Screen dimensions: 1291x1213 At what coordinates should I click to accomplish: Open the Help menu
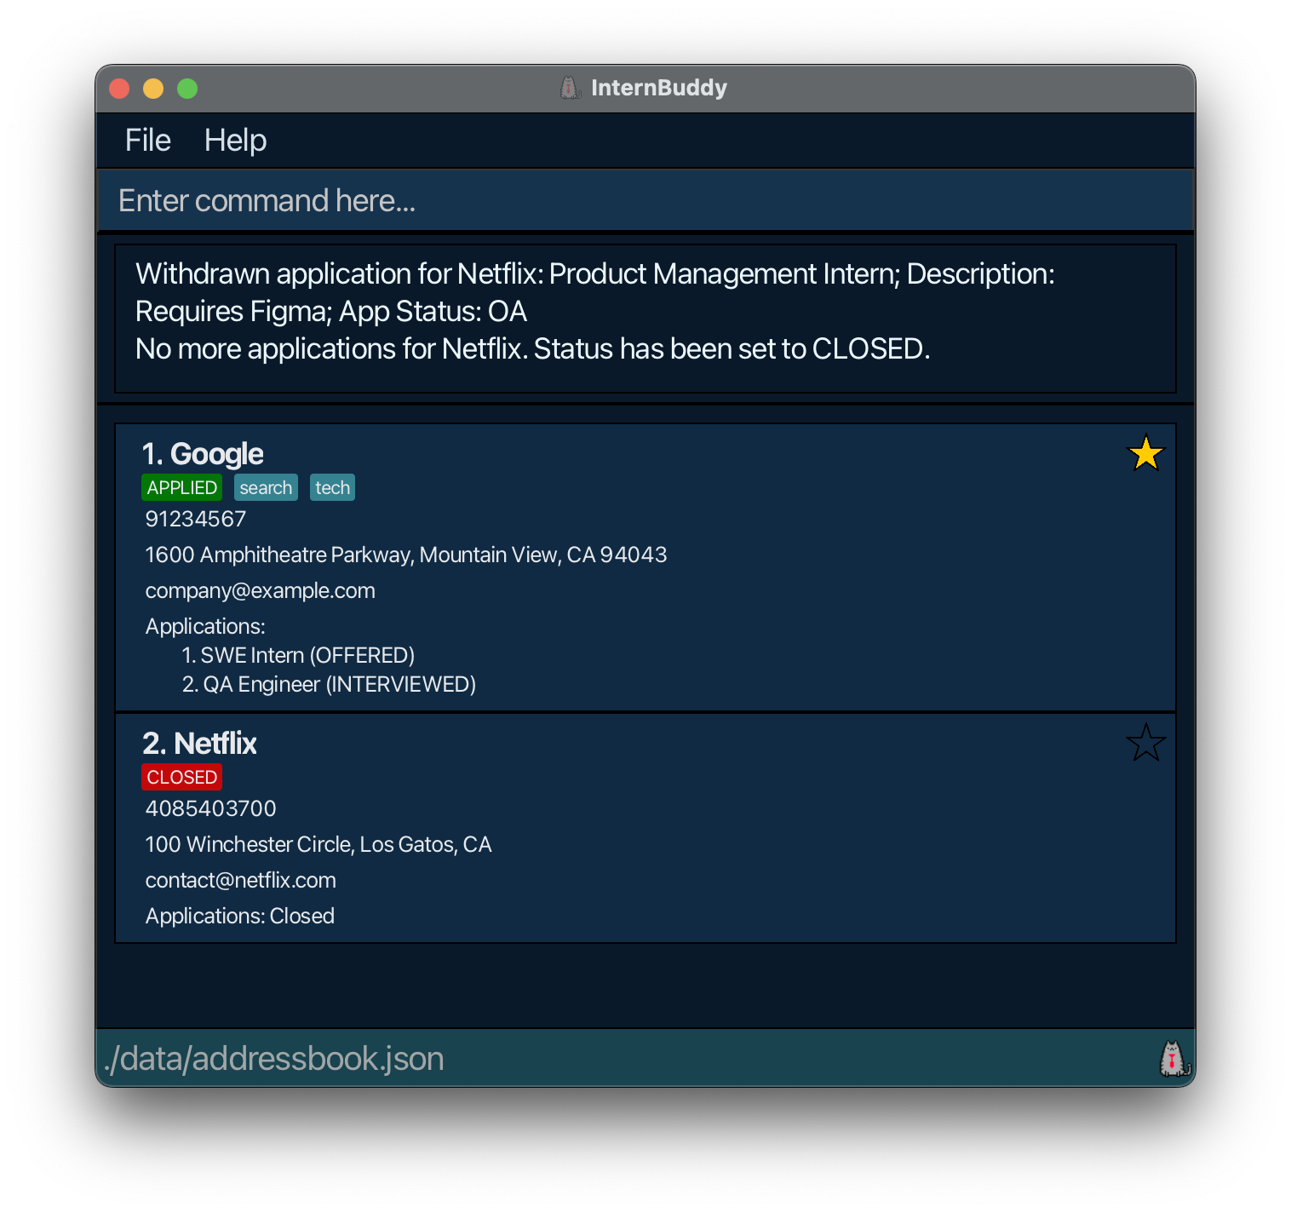[x=235, y=141]
